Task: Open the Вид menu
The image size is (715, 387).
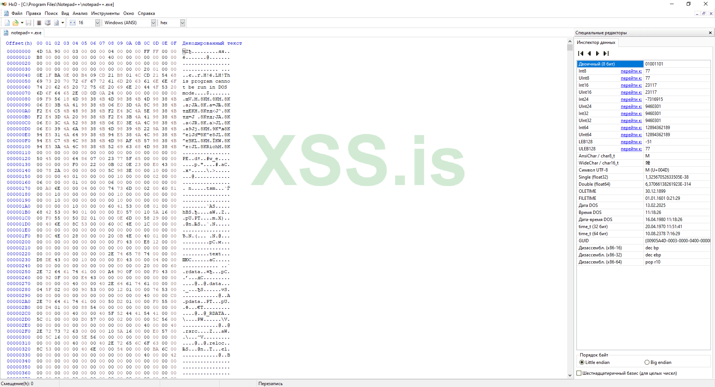Action: click(x=65, y=13)
